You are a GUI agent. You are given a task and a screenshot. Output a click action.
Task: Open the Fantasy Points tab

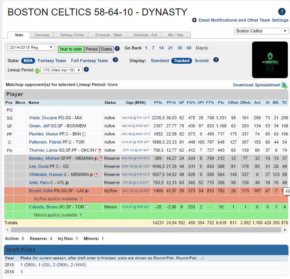72,35
